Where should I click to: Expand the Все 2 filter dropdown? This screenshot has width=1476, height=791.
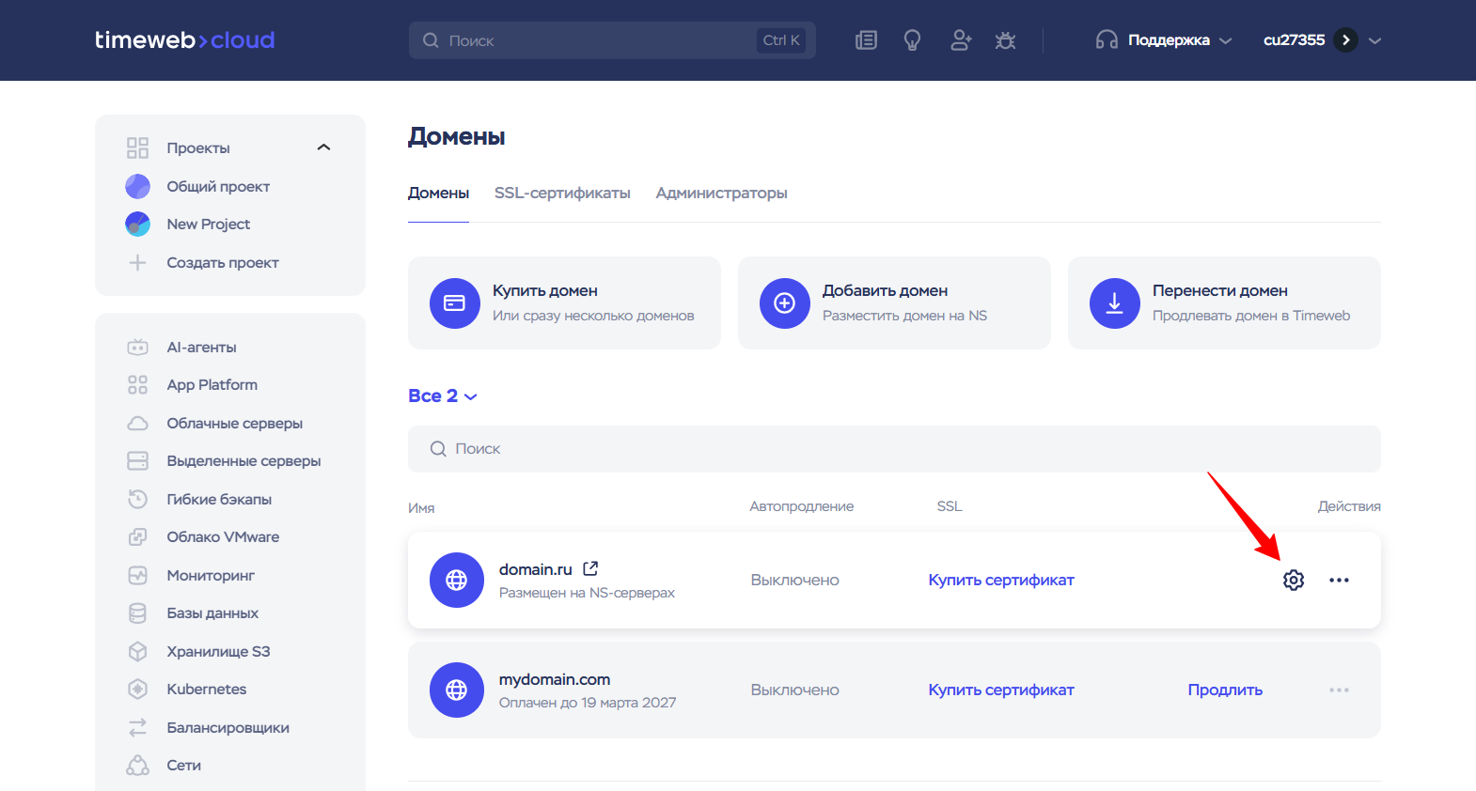pyautogui.click(x=443, y=396)
